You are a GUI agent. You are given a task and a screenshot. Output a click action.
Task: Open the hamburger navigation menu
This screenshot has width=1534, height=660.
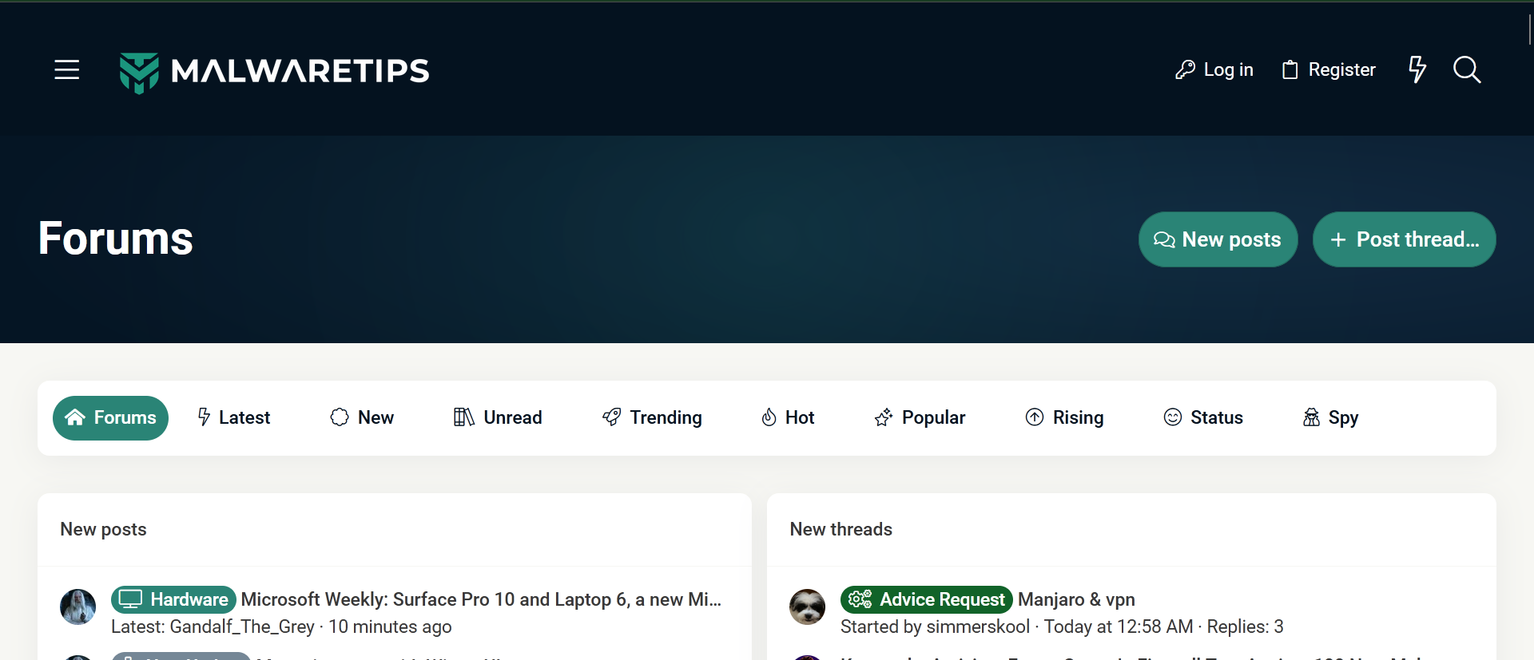click(67, 70)
